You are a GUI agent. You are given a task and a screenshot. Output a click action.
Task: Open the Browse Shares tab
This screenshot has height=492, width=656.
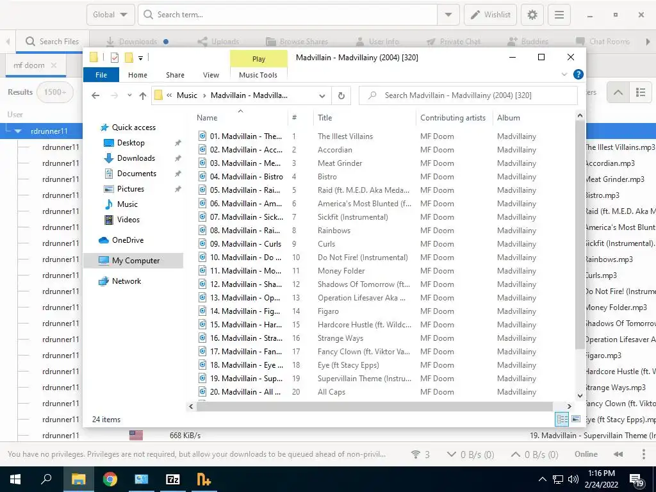click(297, 42)
